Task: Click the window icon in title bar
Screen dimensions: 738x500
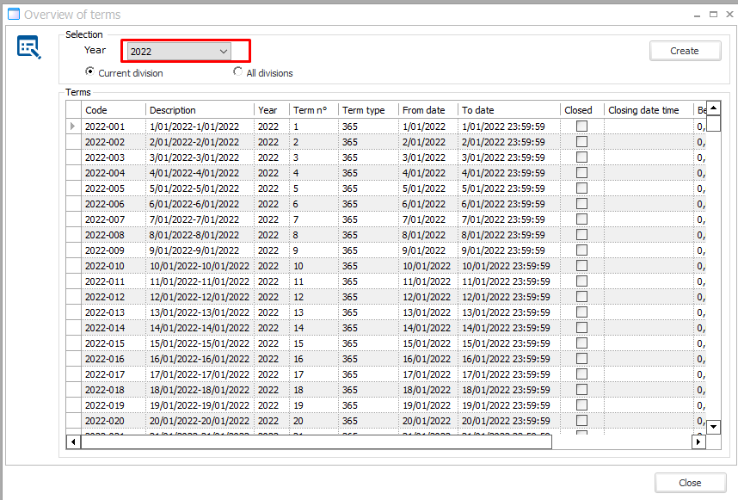Action: [13, 14]
